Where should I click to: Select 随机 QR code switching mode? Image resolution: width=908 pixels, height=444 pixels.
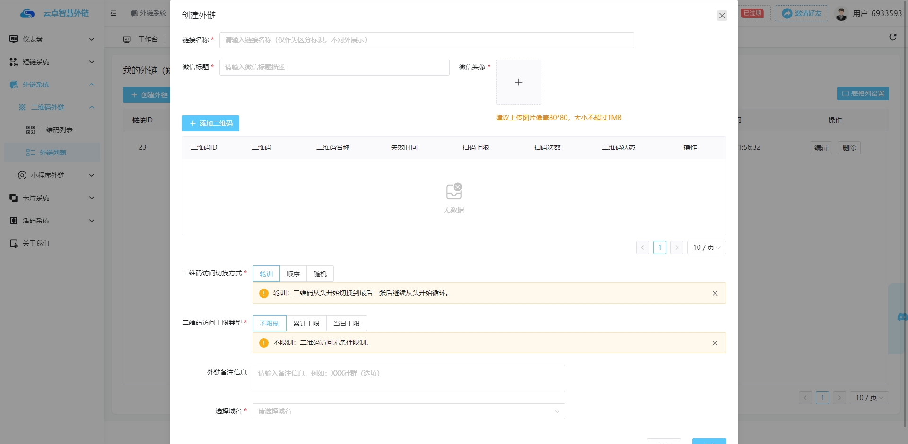coord(320,274)
